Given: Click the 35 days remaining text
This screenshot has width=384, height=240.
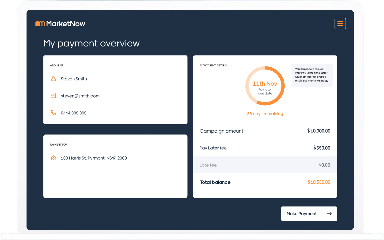Looking at the screenshot, I should 265,114.
